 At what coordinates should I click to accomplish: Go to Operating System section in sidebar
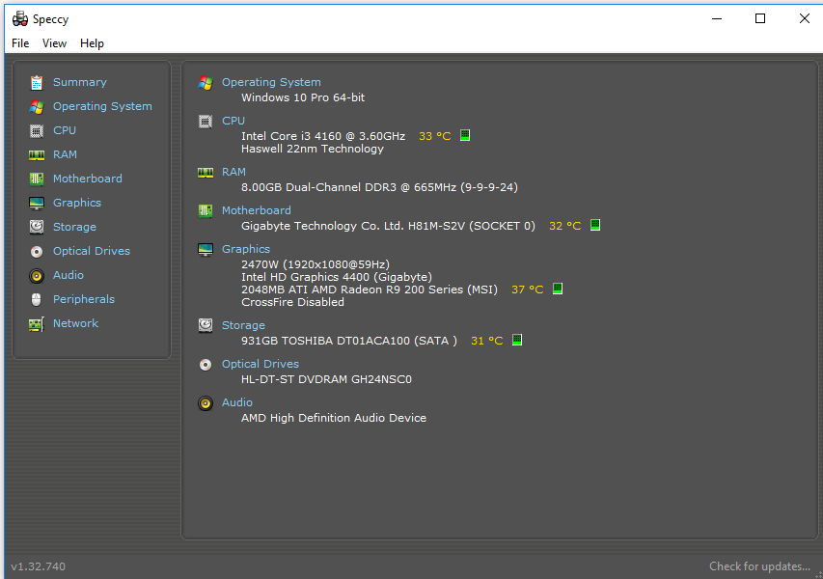click(102, 106)
